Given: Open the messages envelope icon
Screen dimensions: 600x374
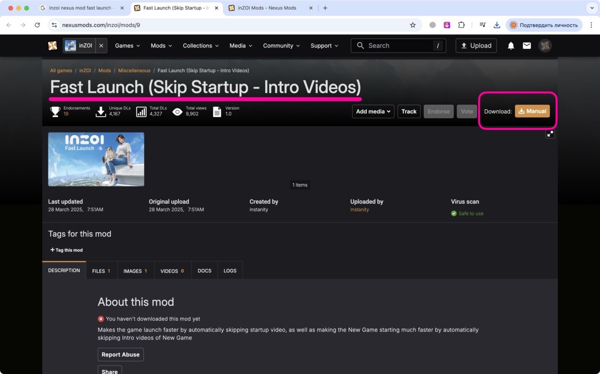Looking at the screenshot, I should 527,45.
